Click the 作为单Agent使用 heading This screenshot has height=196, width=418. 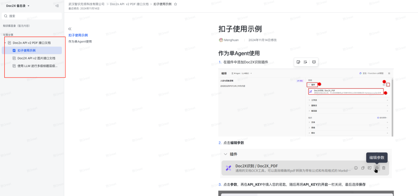[239, 53]
